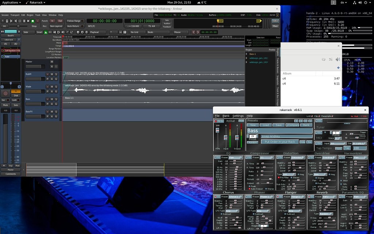This screenshot has height=234, width=374.
Task: Click the shuffle icon in music player window
Action: click(x=331, y=59)
